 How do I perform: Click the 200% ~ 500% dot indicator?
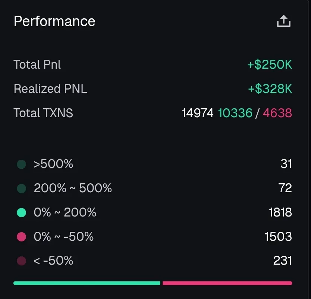point(22,189)
